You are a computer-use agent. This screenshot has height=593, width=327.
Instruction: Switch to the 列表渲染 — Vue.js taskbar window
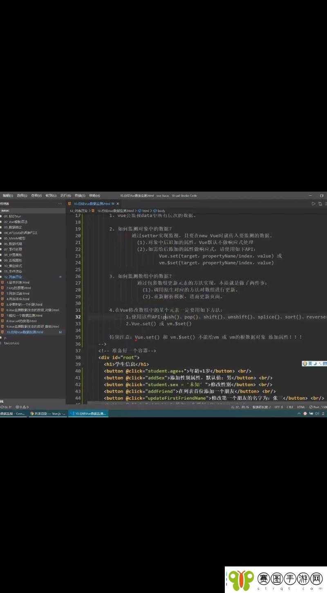47,414
